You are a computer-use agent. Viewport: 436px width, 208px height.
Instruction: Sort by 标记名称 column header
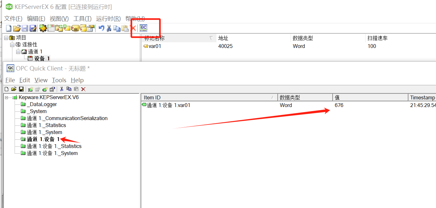[x=179, y=38]
